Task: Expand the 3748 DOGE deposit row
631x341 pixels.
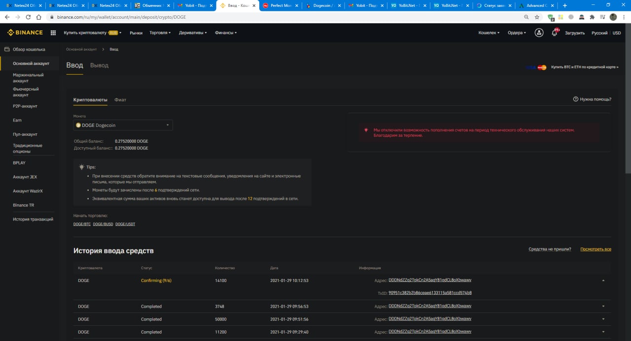Action: pos(603,306)
